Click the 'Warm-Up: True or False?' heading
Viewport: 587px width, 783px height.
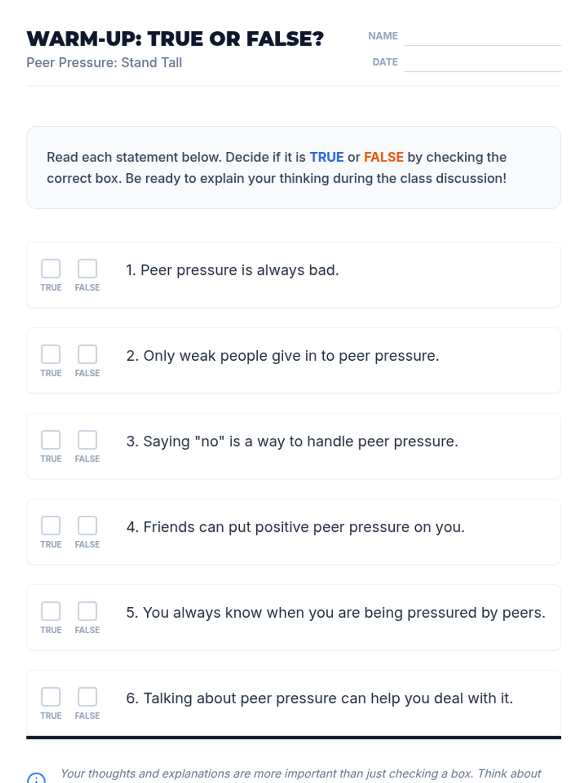tap(175, 39)
